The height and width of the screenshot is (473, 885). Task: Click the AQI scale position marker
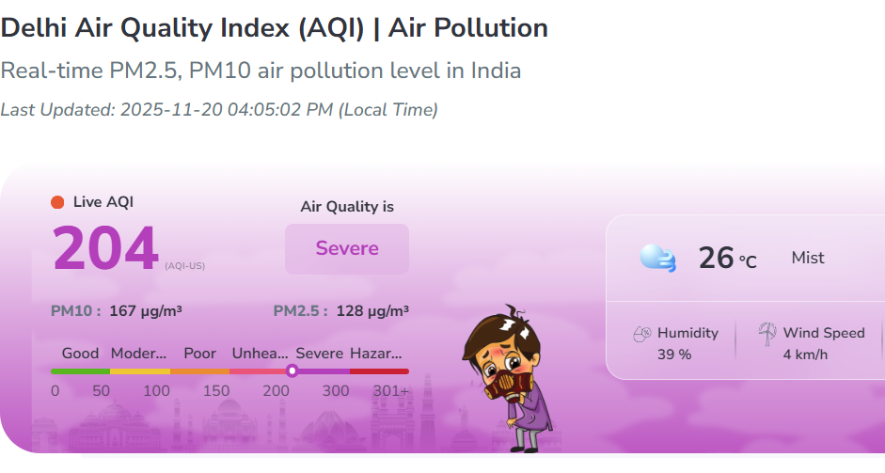tap(292, 371)
